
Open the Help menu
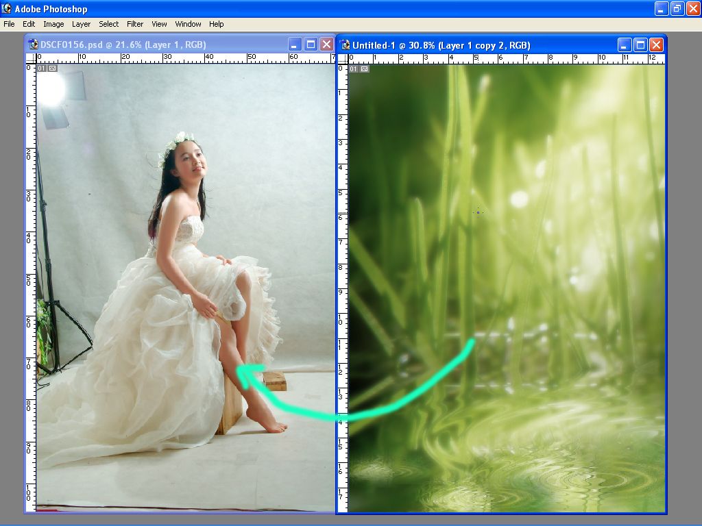[x=217, y=24]
